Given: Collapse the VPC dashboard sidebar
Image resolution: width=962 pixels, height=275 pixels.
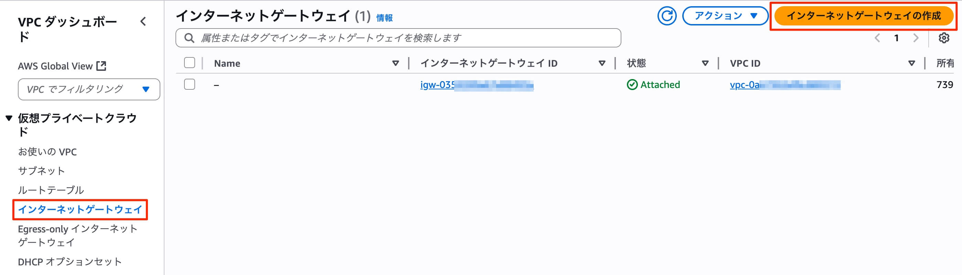Looking at the screenshot, I should tap(143, 22).
